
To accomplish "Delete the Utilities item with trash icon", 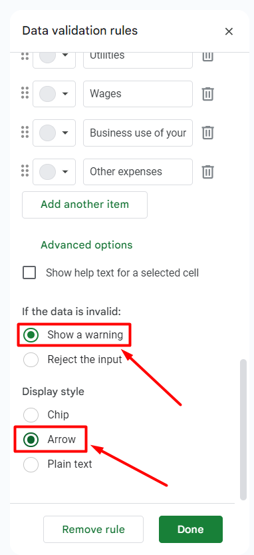I will tap(207, 57).
